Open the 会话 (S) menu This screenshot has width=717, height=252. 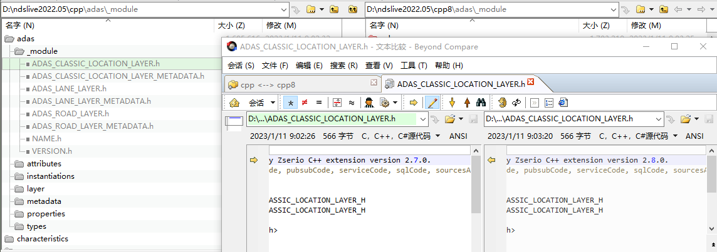(241, 65)
